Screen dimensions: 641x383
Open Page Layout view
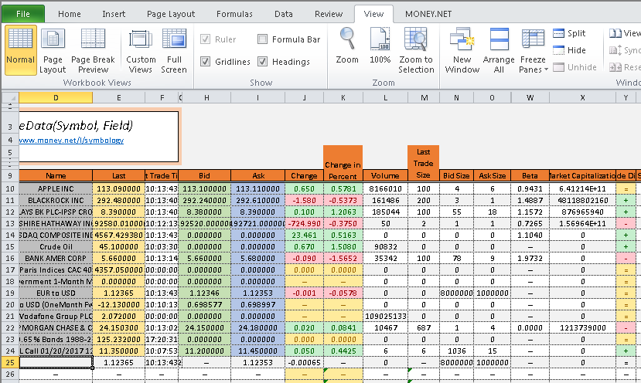pyautogui.click(x=53, y=51)
